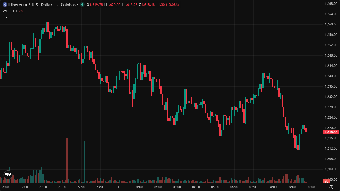This screenshot has width=340, height=191.
Task: Click the 05:00 time axis label
Action: point(215,187)
